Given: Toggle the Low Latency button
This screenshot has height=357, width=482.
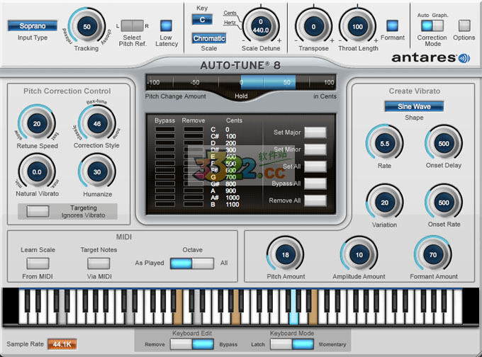Looking at the screenshot, I should (x=166, y=25).
